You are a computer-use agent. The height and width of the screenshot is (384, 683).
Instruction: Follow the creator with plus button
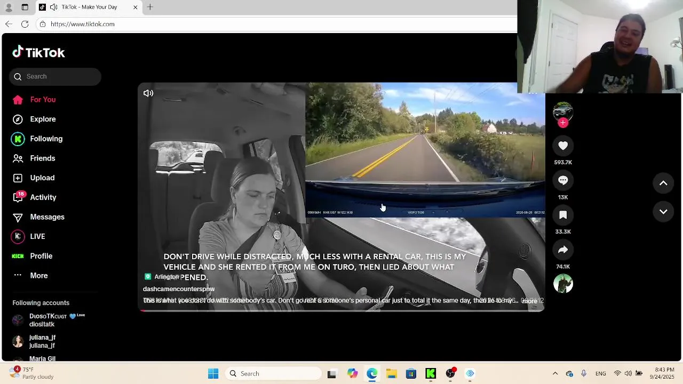coord(563,123)
